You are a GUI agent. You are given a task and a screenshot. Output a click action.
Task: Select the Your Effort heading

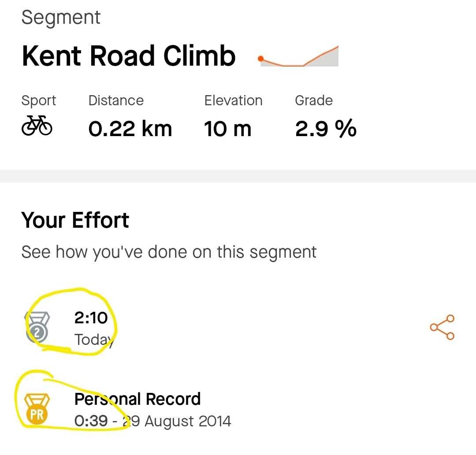click(x=75, y=220)
